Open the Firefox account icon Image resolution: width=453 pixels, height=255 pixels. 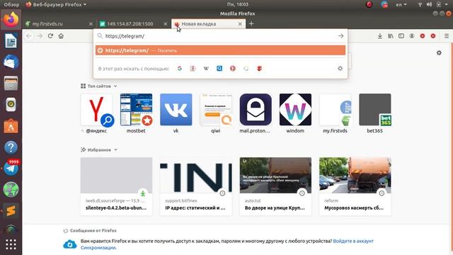click(412, 36)
